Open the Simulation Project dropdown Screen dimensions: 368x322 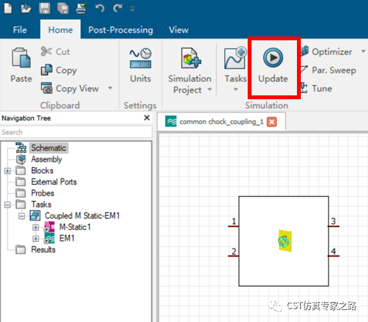209,90
